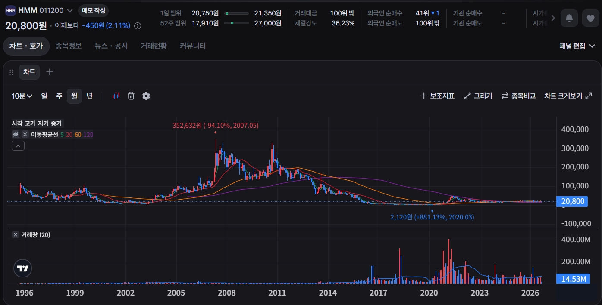The image size is (602, 305).
Task: Click the 5-period moving average color label
Action: (x=62, y=135)
